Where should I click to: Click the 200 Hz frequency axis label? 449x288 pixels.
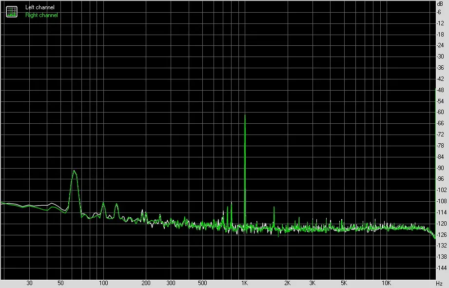coord(146,283)
